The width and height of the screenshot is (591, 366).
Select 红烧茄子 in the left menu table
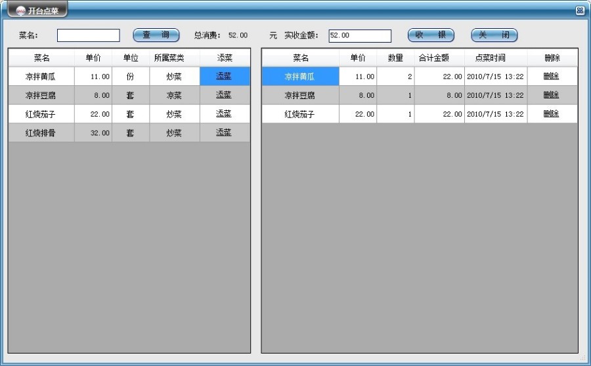(x=41, y=114)
